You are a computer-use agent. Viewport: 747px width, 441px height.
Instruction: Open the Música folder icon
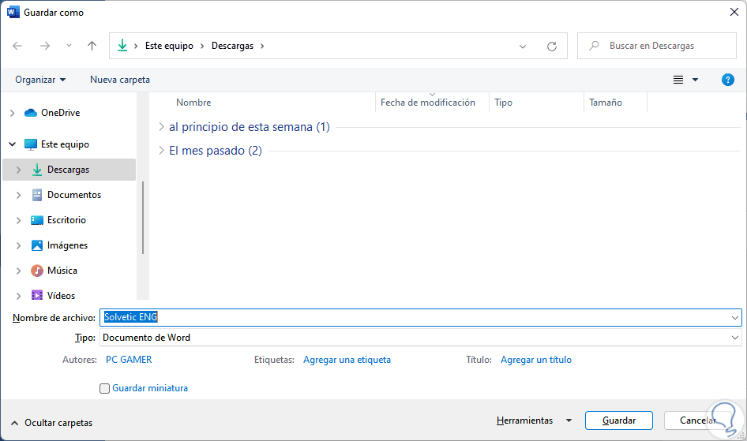37,271
